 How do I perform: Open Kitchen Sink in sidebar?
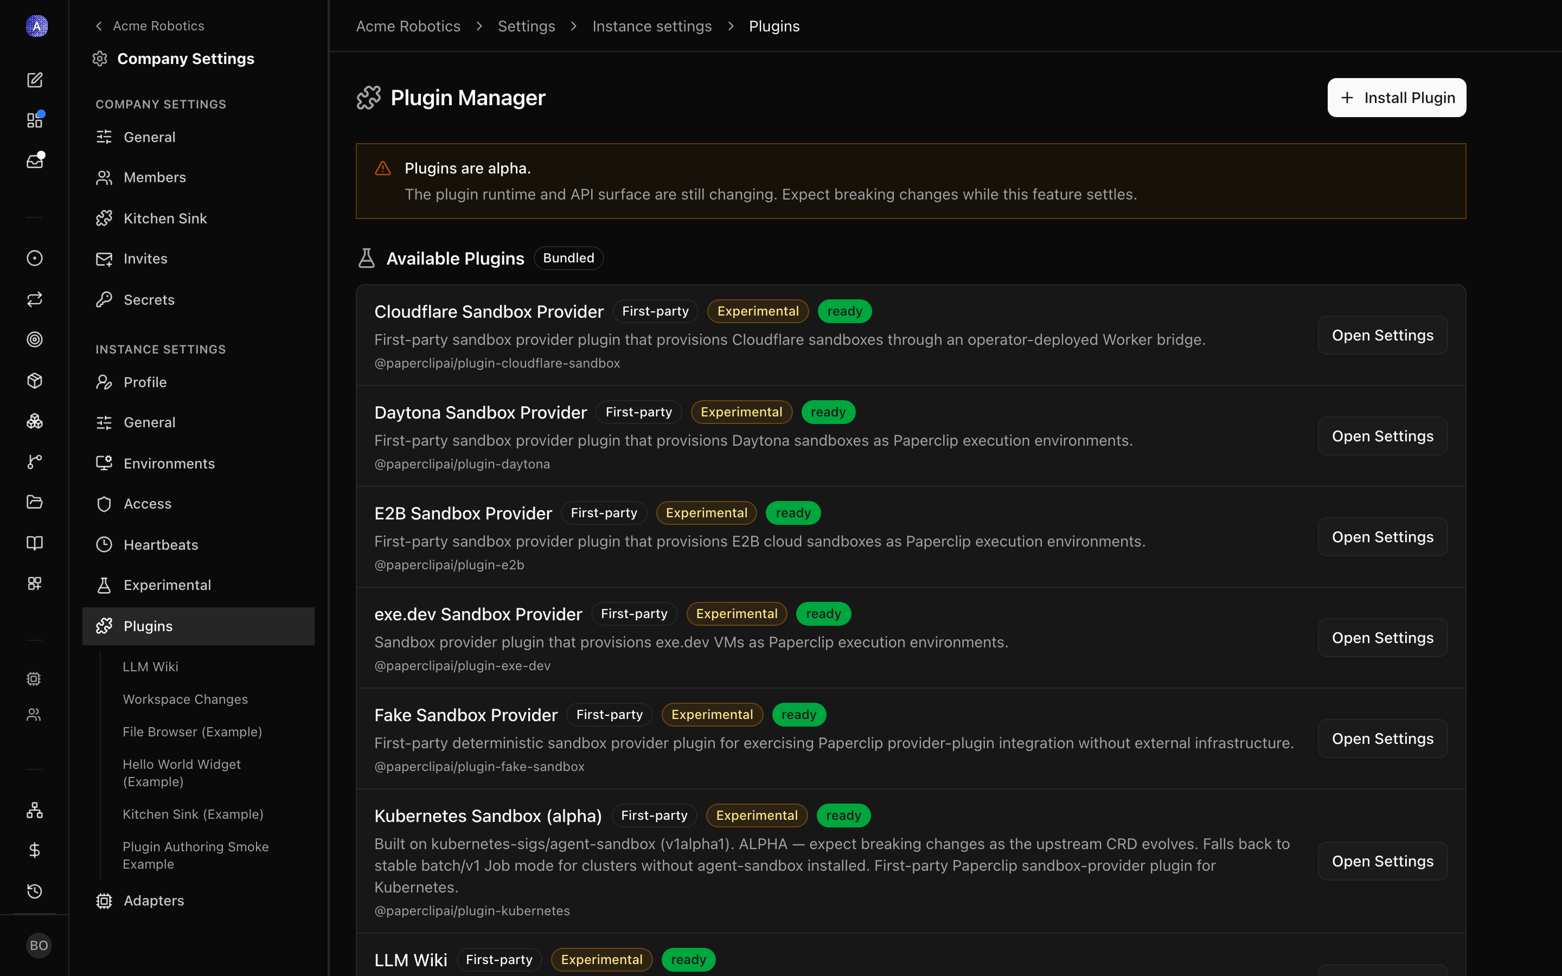[x=198, y=218]
